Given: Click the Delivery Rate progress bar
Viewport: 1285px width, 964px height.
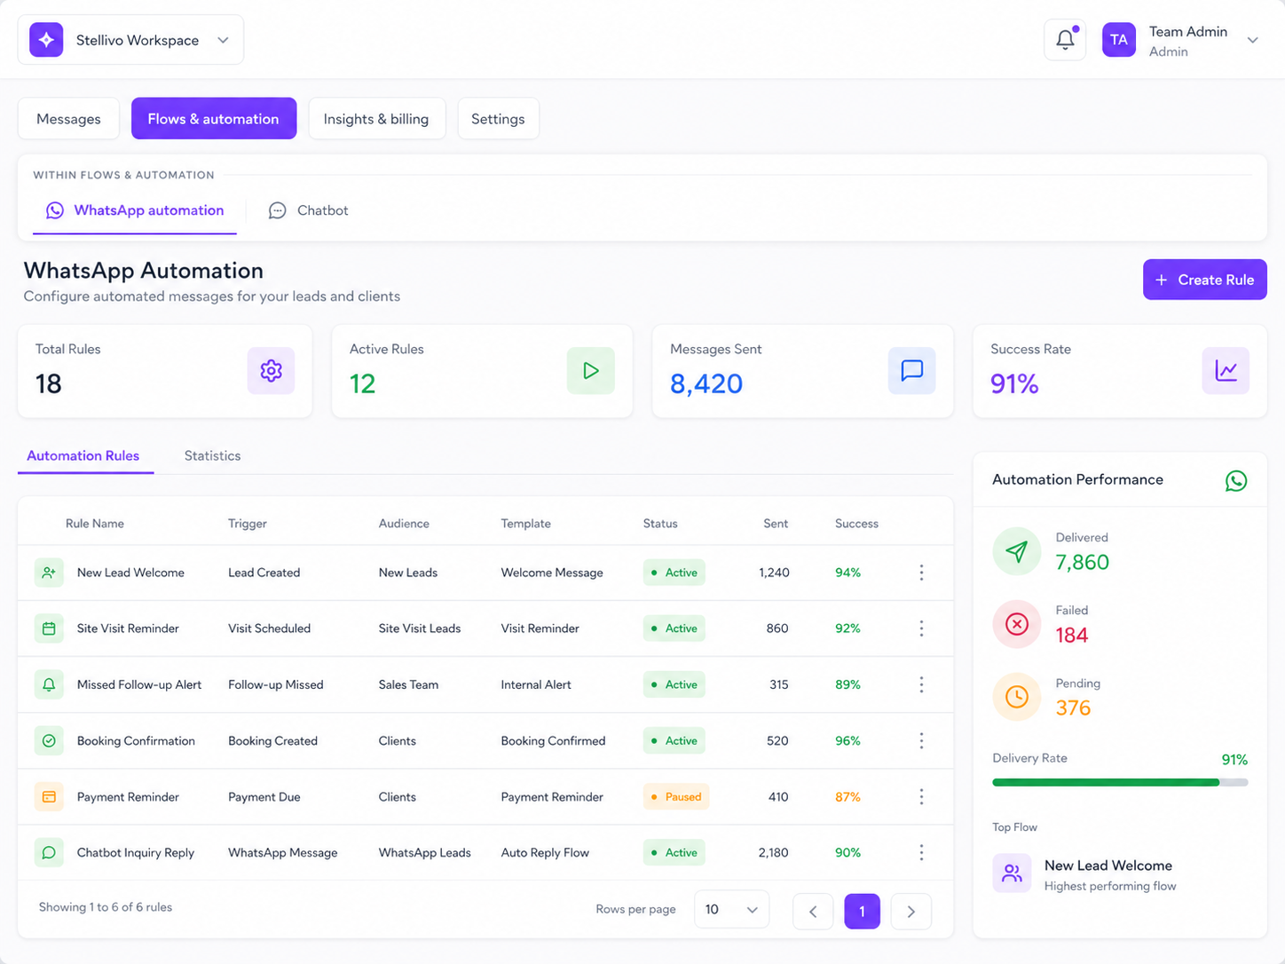Looking at the screenshot, I should (1120, 783).
